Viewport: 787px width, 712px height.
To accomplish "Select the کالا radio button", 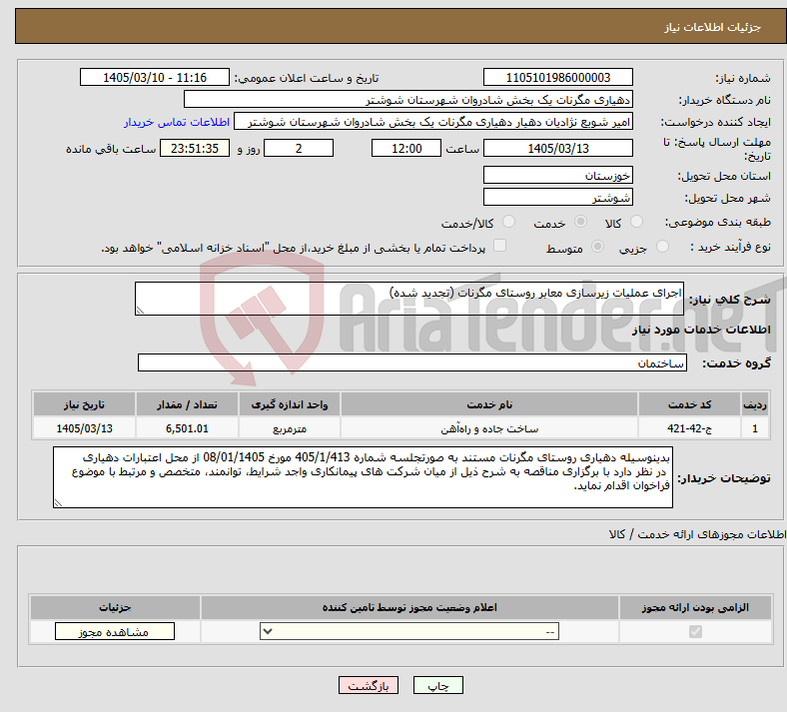I will click(636, 222).
